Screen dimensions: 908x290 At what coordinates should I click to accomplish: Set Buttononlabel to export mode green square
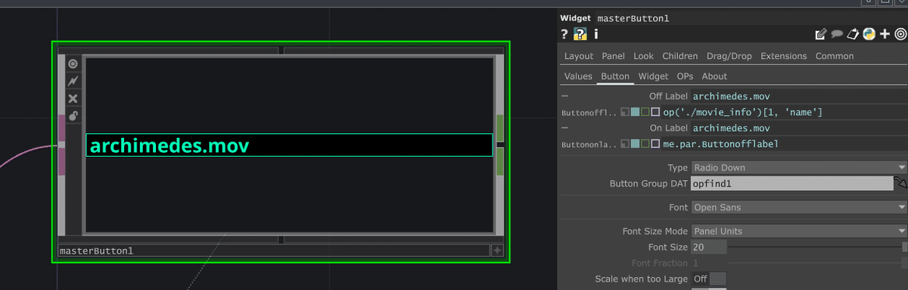(x=645, y=143)
